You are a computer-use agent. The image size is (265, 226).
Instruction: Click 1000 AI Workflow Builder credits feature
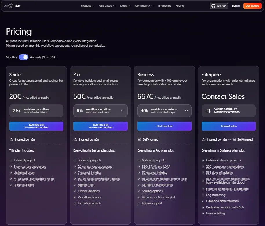(228, 180)
